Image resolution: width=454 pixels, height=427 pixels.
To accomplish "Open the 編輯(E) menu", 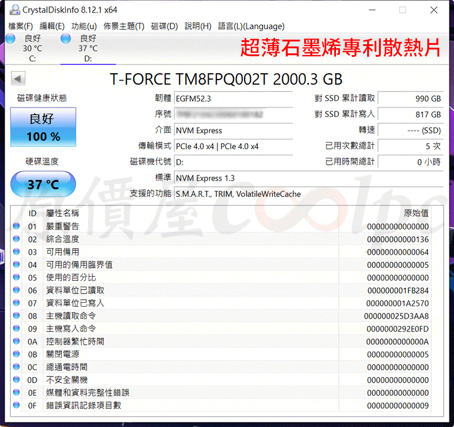I will [x=52, y=26].
